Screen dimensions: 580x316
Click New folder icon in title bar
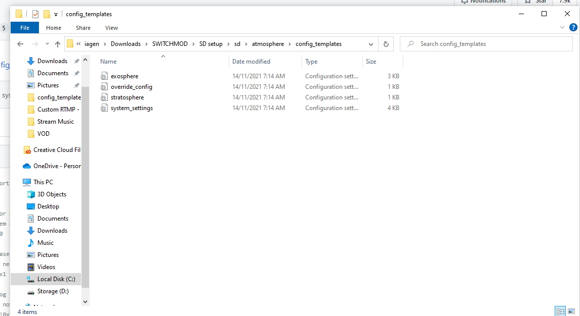tap(47, 14)
